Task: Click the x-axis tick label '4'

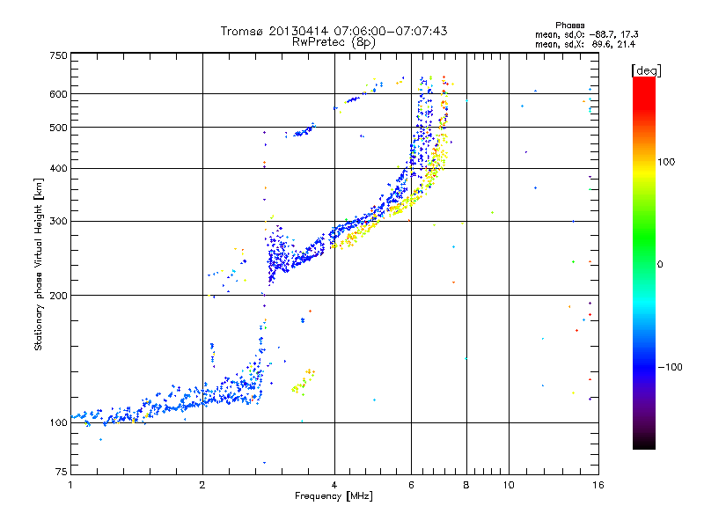Action: click(334, 485)
